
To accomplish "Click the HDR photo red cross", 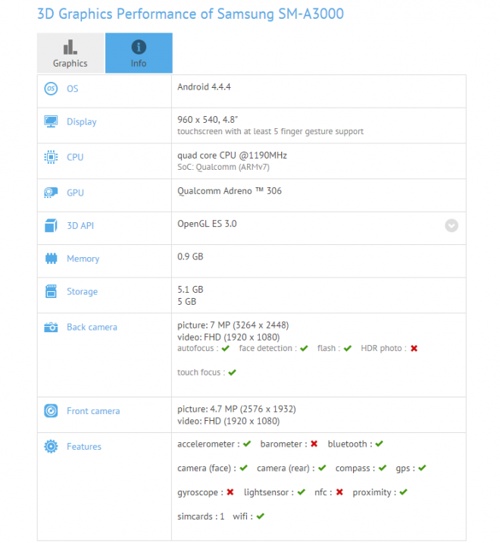I will point(414,348).
